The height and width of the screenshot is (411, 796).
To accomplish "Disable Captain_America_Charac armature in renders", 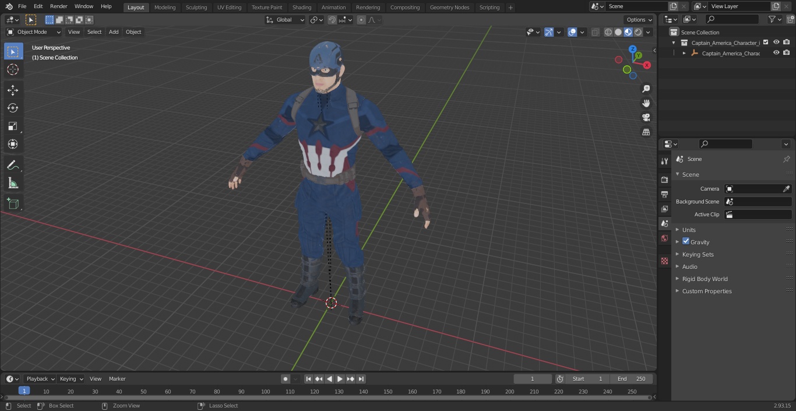I will pyautogui.click(x=787, y=52).
